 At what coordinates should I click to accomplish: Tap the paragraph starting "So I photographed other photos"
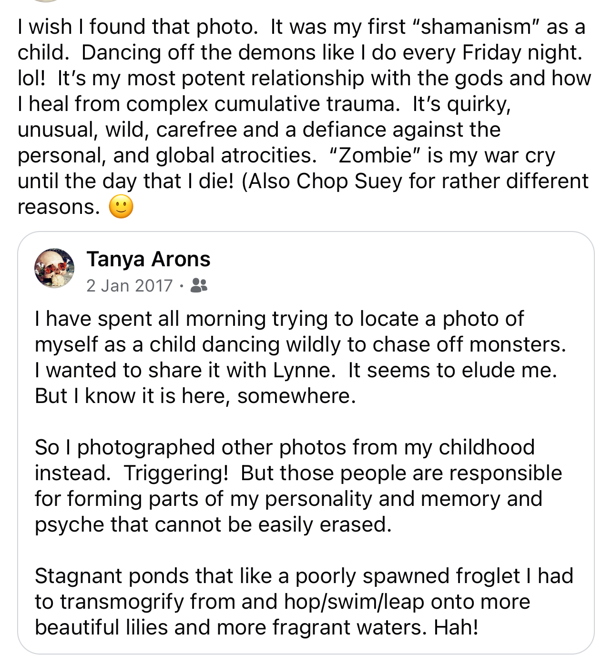tap(298, 486)
